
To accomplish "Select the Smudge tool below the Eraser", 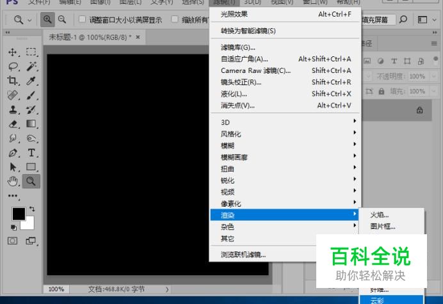I will 13,138.
